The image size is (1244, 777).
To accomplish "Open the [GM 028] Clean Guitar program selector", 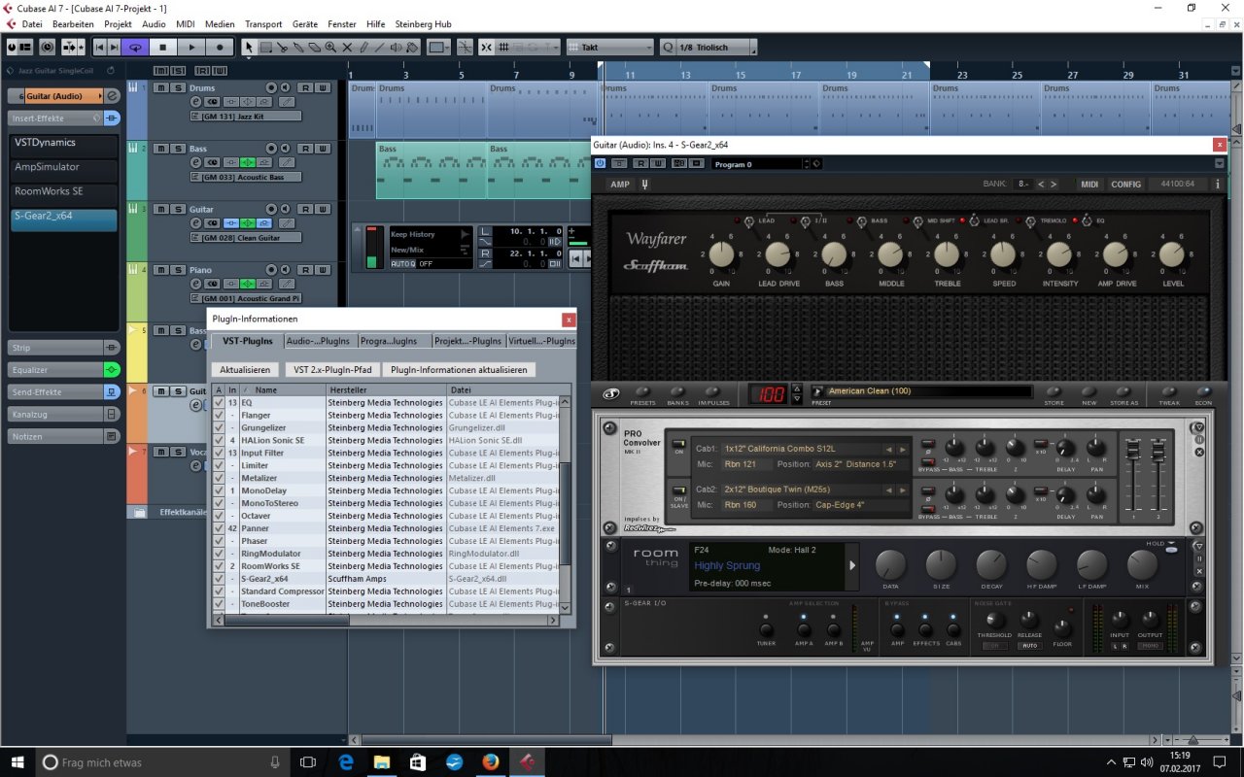I will [245, 238].
